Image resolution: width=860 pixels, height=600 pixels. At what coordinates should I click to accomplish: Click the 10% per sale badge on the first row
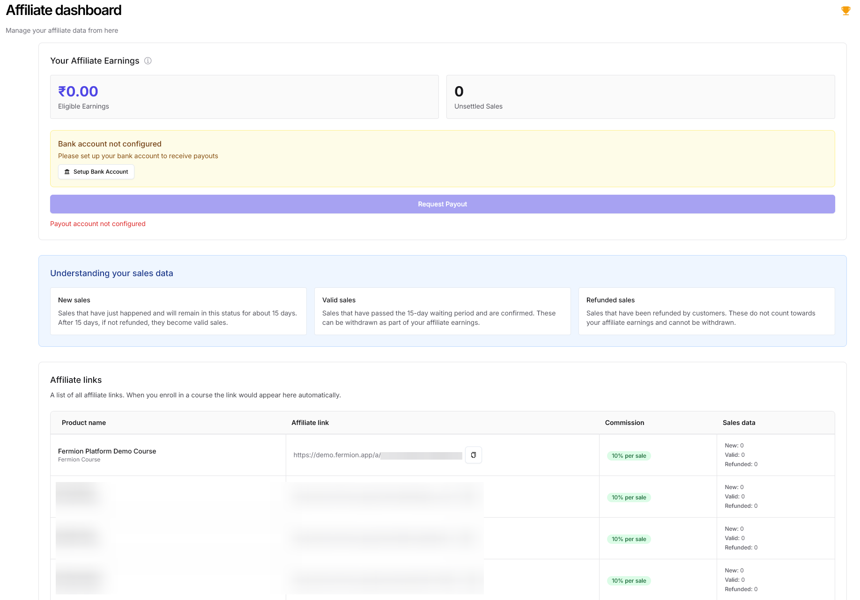pyautogui.click(x=629, y=455)
